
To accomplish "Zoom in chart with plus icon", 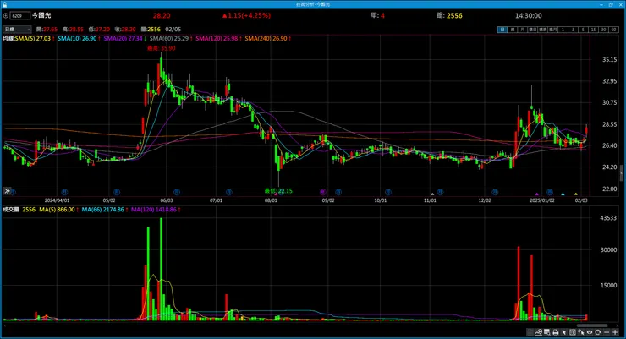I will (615, 332).
